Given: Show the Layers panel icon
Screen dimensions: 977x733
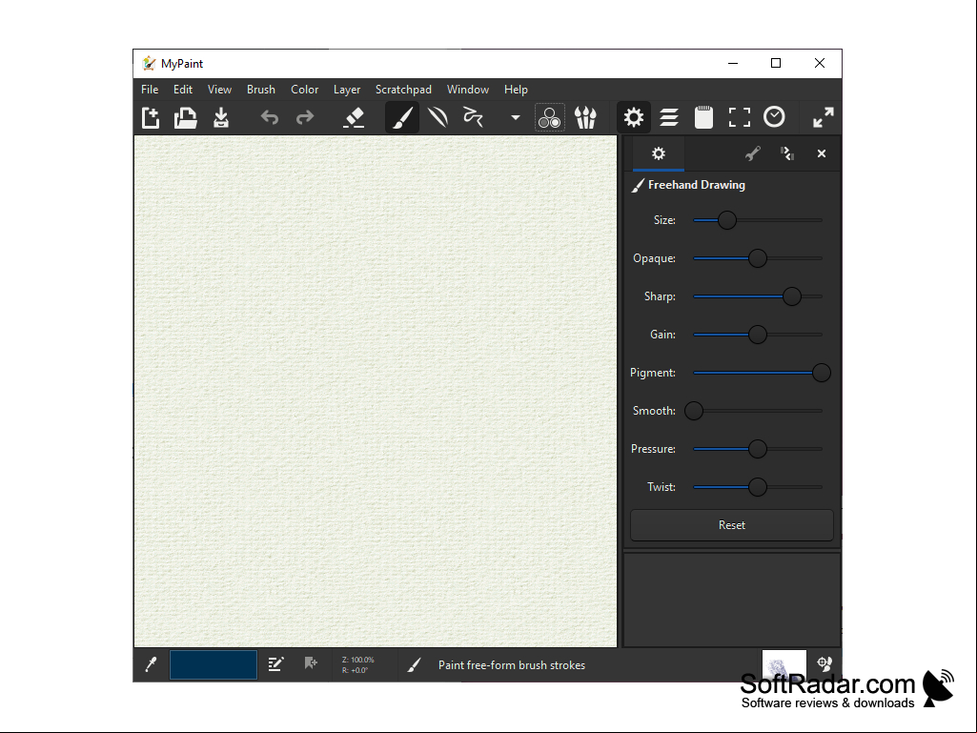Looking at the screenshot, I should tap(669, 117).
